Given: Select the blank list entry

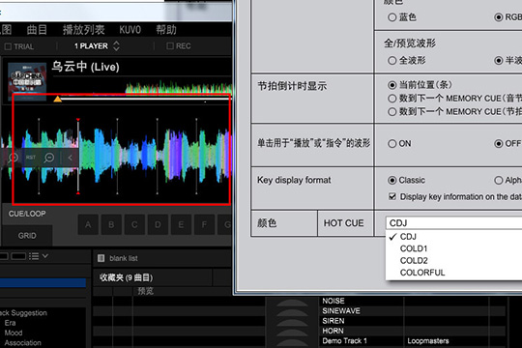Looking at the screenshot, I should pyautogui.click(x=124, y=258).
